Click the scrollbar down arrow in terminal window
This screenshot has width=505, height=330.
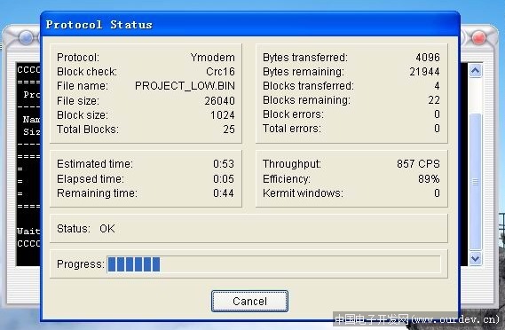tap(476, 258)
